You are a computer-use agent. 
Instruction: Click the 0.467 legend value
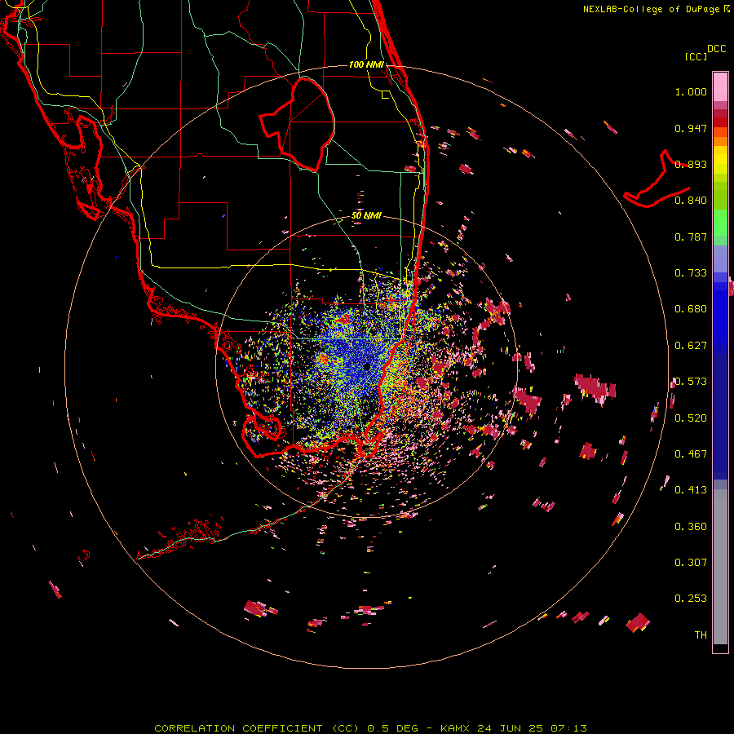[x=691, y=454]
